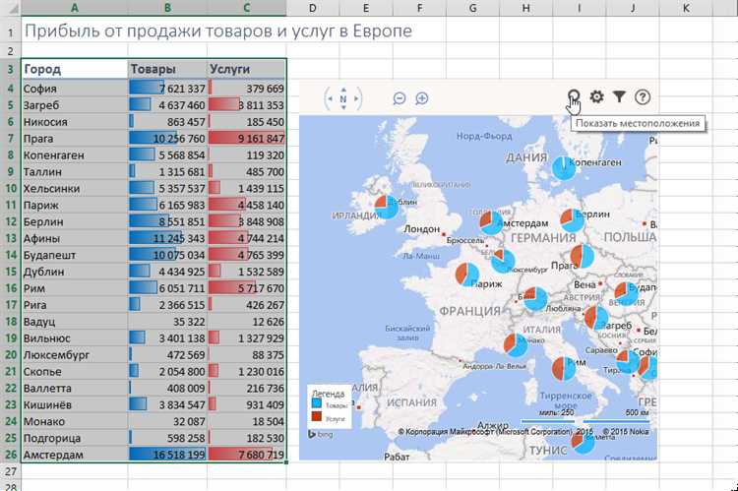Click the 'Город' header cell
This screenshot has height=491, width=738.
click(75, 69)
